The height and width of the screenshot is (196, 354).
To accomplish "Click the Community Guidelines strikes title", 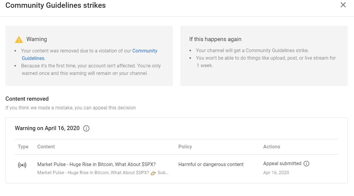I will coord(56,5).
